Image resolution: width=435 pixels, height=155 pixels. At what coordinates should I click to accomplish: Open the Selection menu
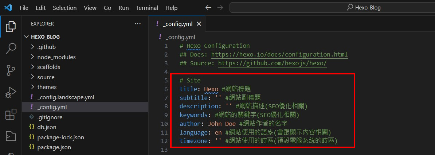64,8
